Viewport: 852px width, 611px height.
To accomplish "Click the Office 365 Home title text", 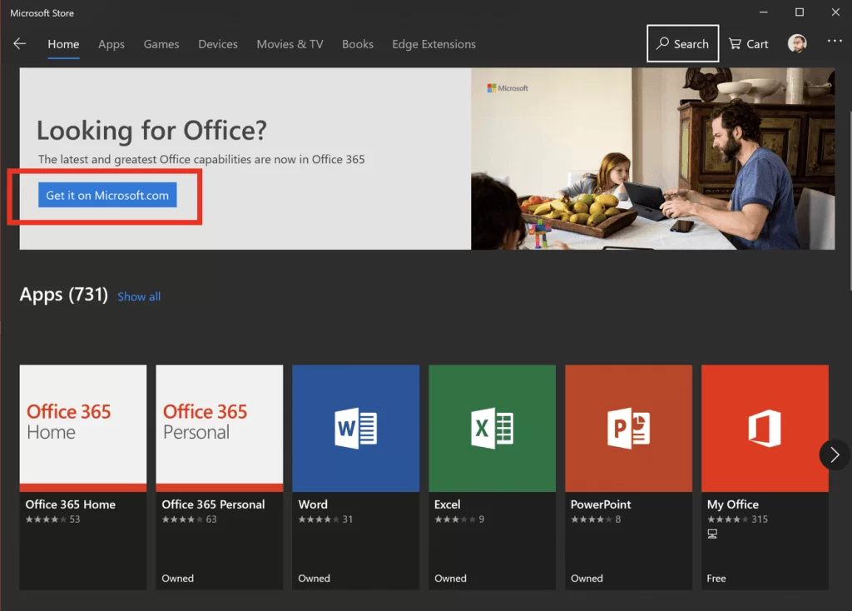I will coord(71,504).
